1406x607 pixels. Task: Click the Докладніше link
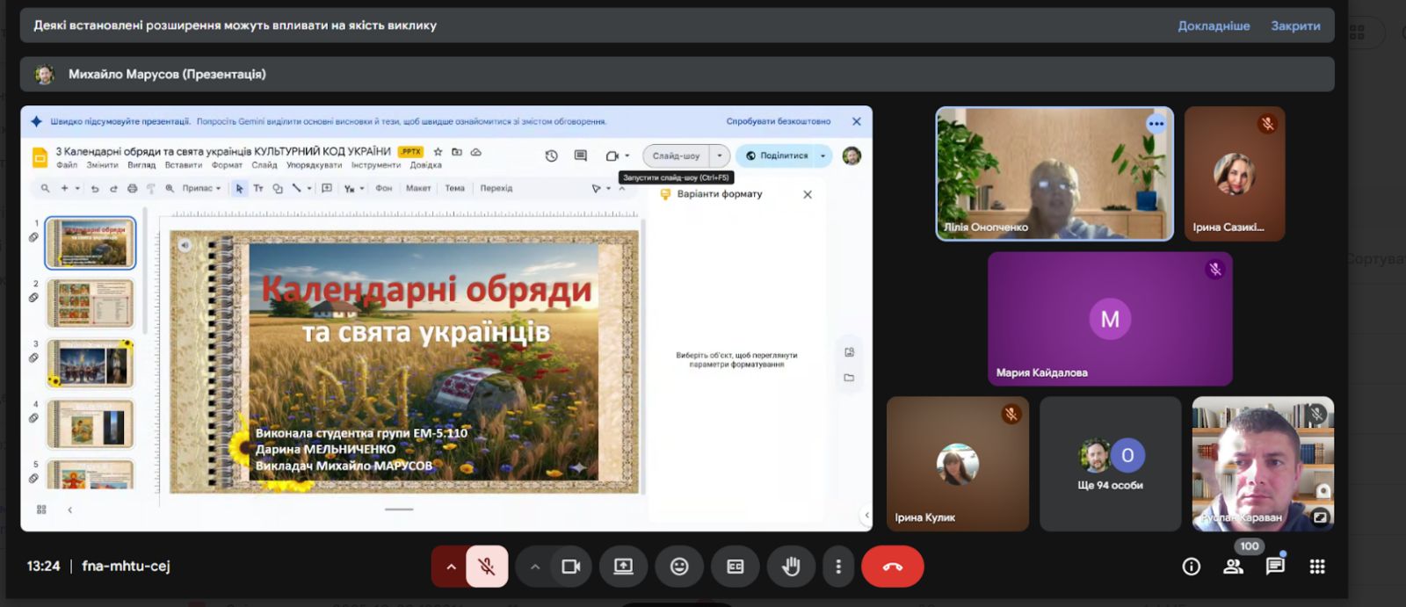(1214, 25)
